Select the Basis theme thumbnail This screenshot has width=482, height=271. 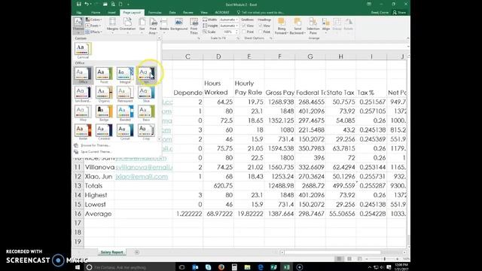[x=146, y=113]
